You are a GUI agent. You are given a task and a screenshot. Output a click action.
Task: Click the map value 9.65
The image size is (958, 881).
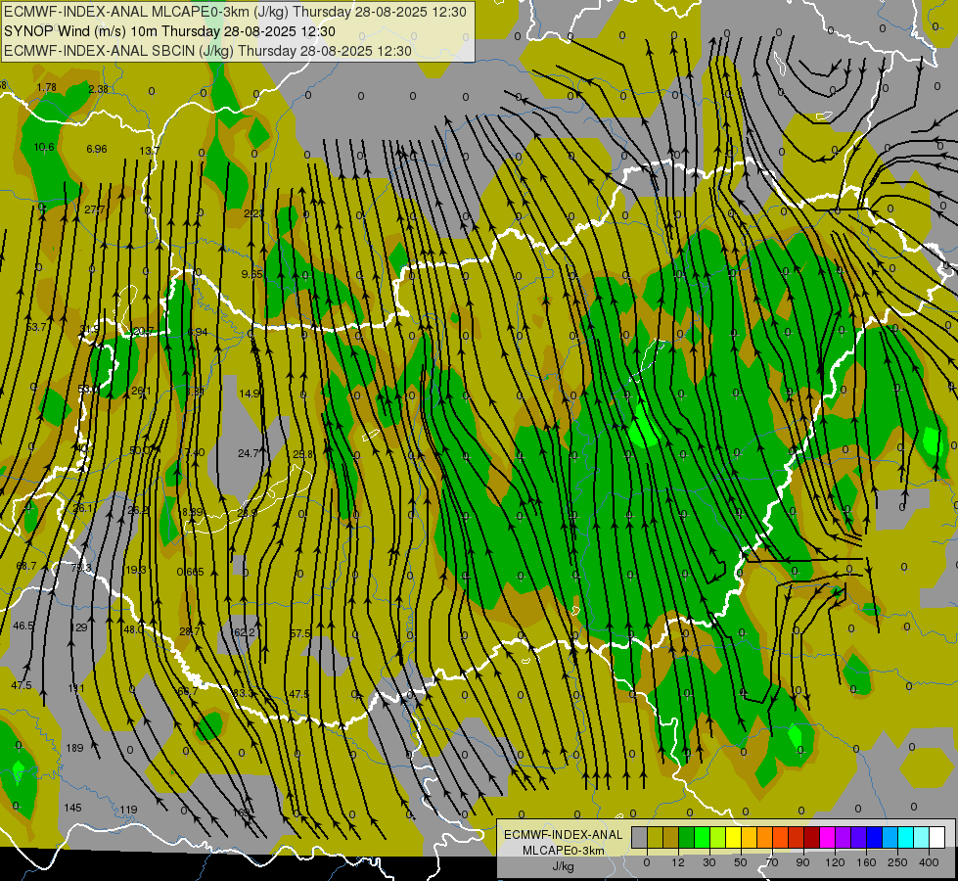[251, 274]
